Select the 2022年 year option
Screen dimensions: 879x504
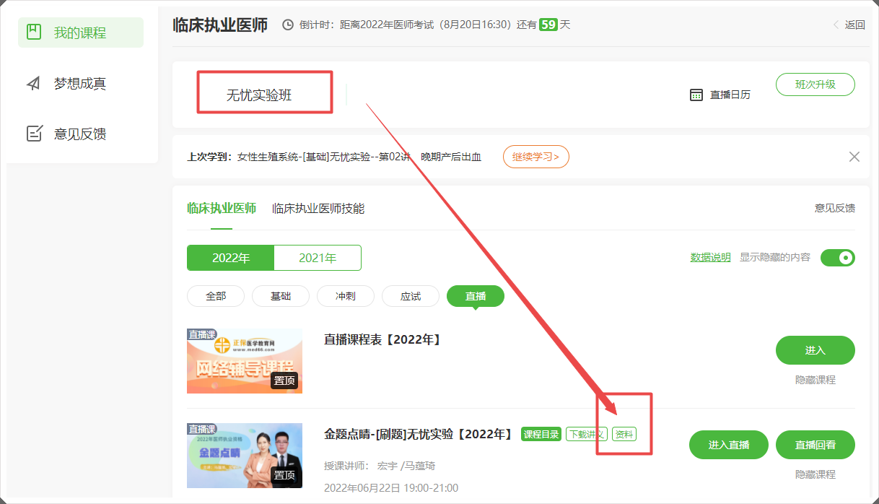[x=230, y=258]
